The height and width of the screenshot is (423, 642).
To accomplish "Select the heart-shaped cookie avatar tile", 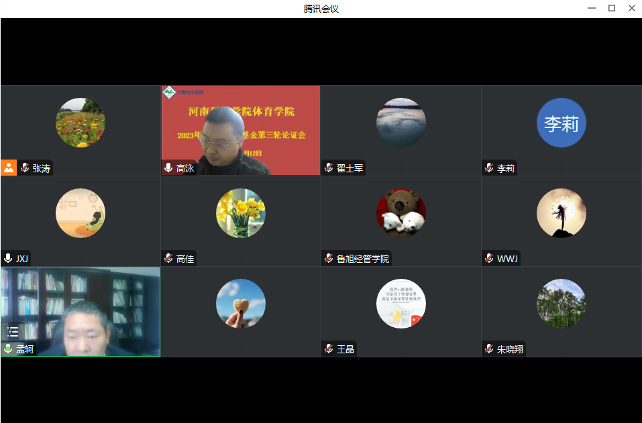I will tap(240, 304).
